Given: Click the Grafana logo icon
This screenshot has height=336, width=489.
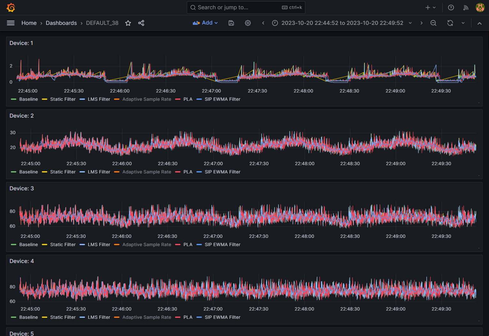Looking at the screenshot, I should 11,8.
